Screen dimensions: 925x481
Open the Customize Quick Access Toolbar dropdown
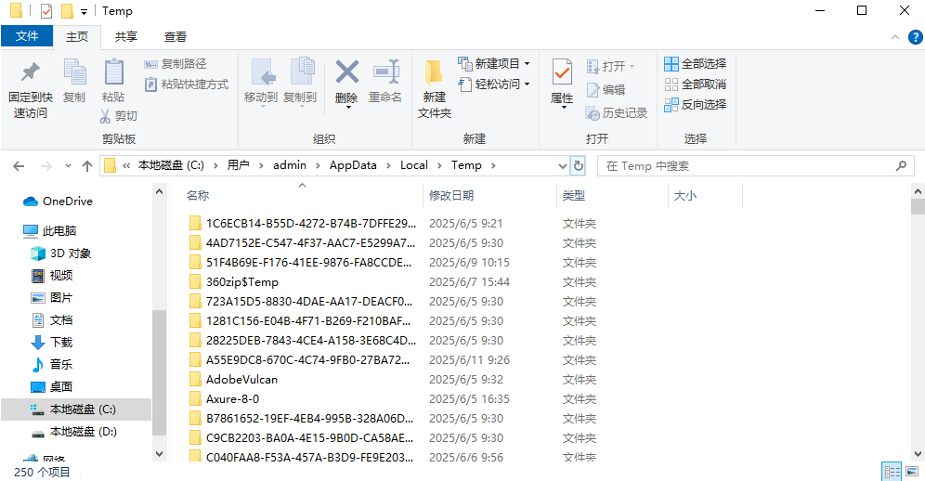click(84, 11)
